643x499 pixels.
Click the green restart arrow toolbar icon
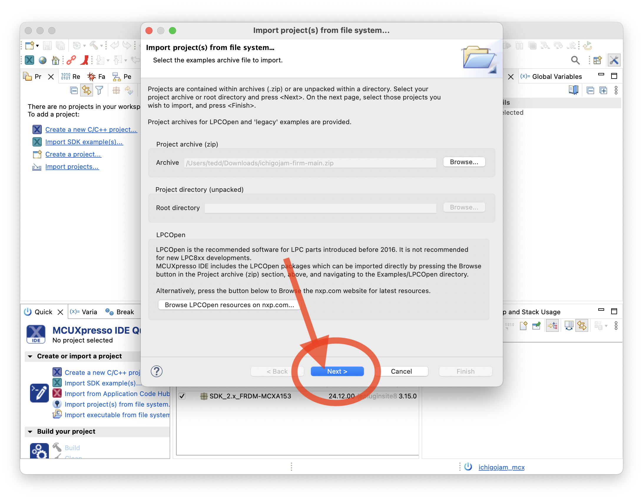[587, 46]
